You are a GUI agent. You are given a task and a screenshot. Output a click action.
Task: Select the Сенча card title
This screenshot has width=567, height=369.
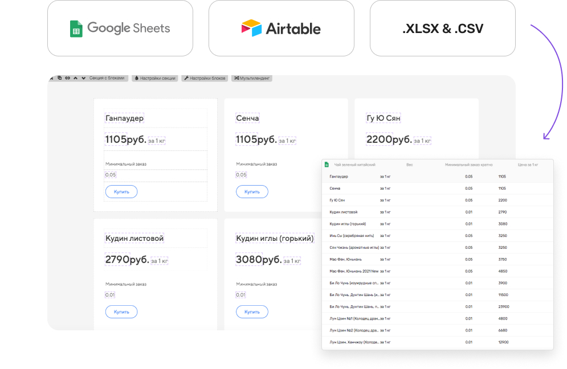[x=247, y=118]
